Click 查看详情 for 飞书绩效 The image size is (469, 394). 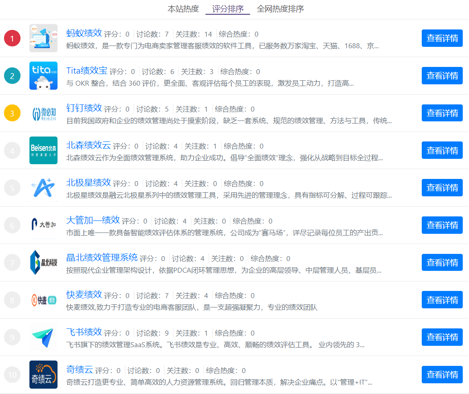(442, 337)
